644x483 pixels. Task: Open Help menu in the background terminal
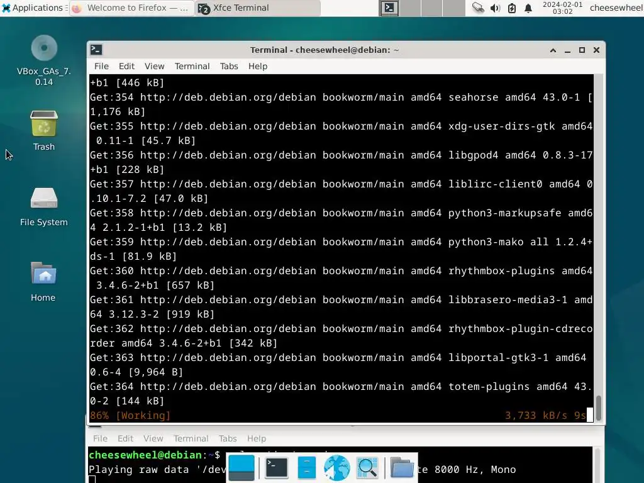(x=257, y=438)
